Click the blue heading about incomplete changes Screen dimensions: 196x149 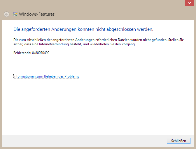83,29
